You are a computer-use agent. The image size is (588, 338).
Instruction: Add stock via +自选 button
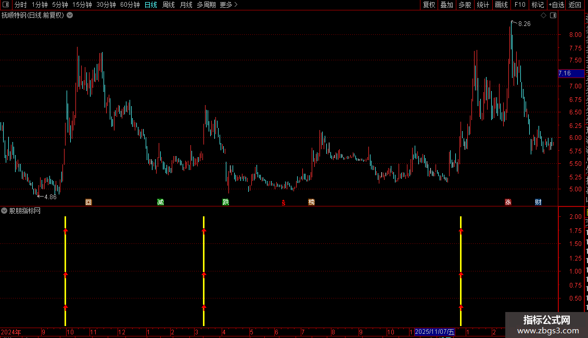click(x=556, y=5)
